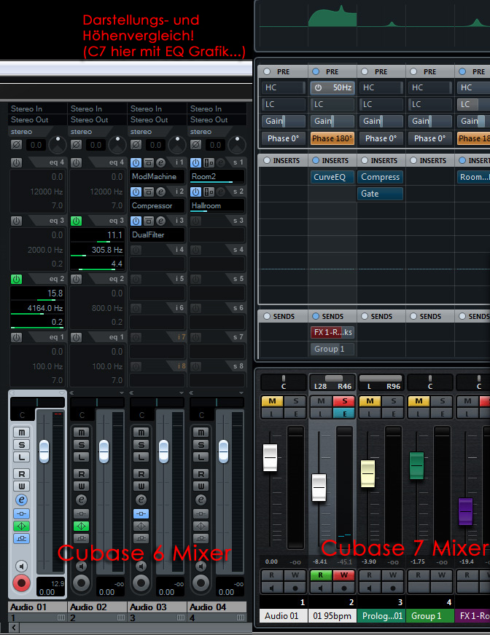Click monitor speaker on Cubase 7 Audio 01

tap(271, 588)
